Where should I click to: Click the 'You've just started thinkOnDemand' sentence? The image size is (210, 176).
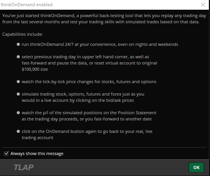[104, 19]
